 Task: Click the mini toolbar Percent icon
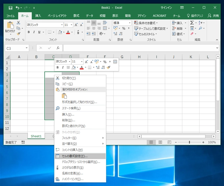[x=105, y=62]
